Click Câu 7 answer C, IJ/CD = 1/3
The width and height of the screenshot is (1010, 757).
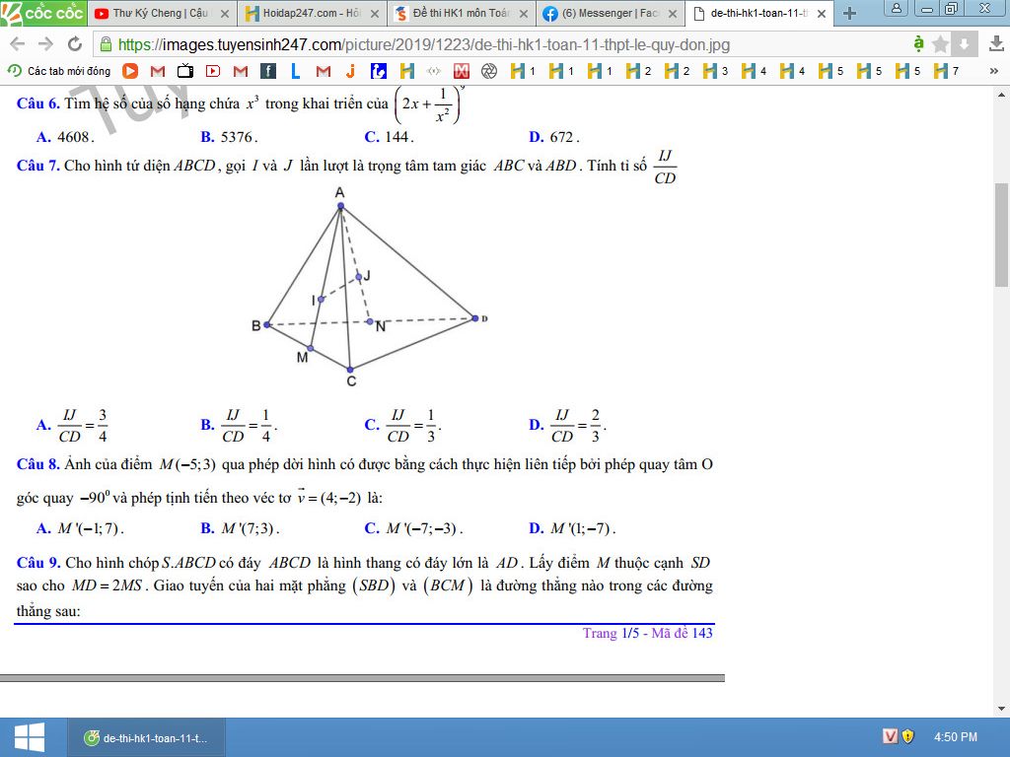tap(402, 426)
